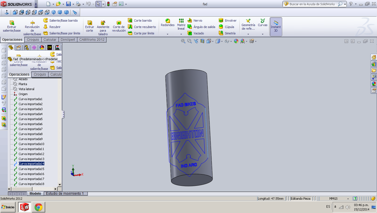Click the SolidWorks taskbar icon
Viewport: 377px width, 213px height.
point(24,207)
